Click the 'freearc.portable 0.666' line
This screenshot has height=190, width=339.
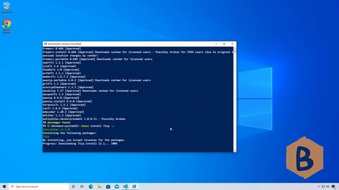coord(97,59)
